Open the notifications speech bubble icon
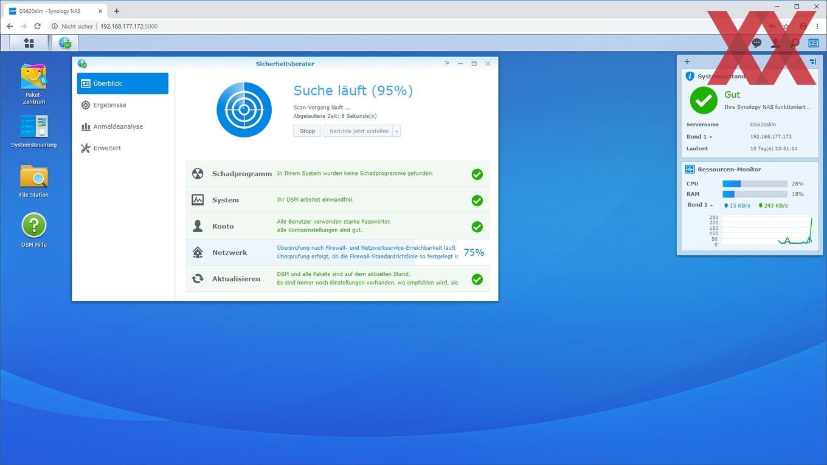The image size is (827, 465). coord(756,43)
